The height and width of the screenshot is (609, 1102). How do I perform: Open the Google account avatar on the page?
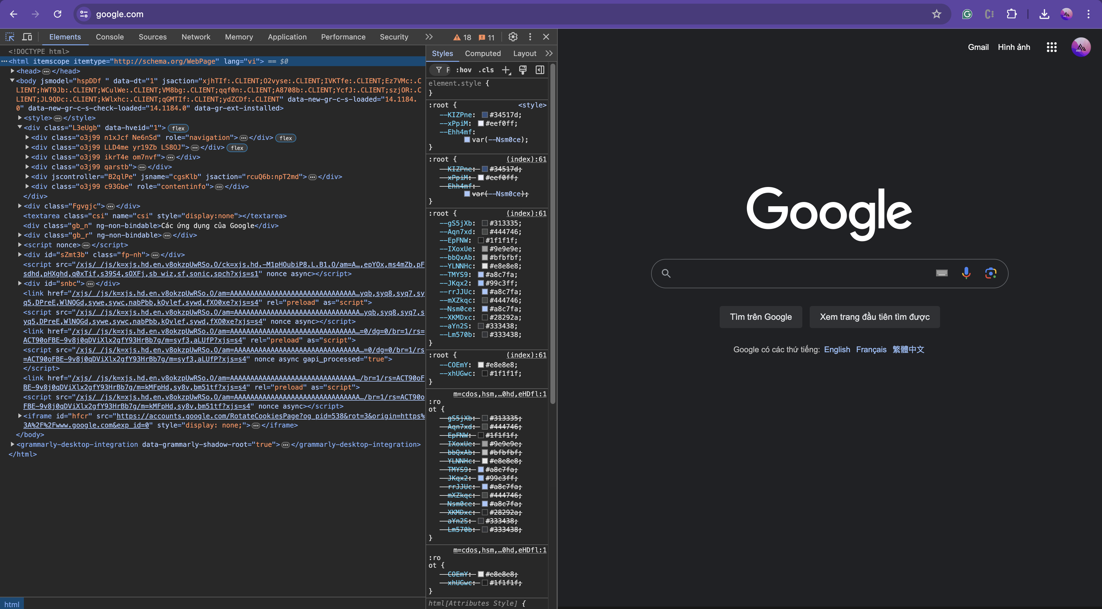coord(1081,47)
